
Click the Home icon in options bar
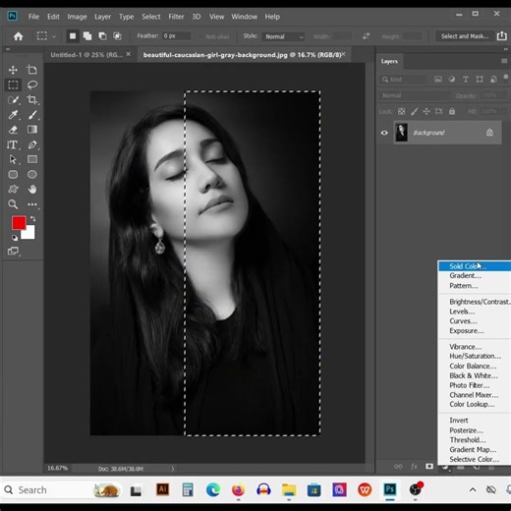[x=18, y=36]
